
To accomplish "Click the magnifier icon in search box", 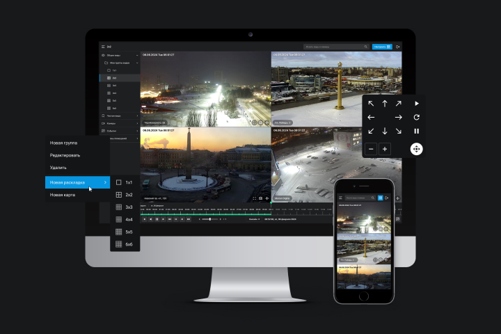I will coord(366,47).
